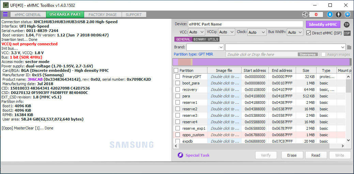This screenshot has height=174, width=354.
Task: Open the Special Task link
Action: point(197,155)
